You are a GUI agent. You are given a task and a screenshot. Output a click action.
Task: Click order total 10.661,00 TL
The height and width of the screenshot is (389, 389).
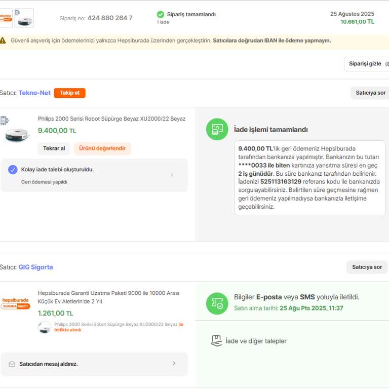tap(357, 22)
